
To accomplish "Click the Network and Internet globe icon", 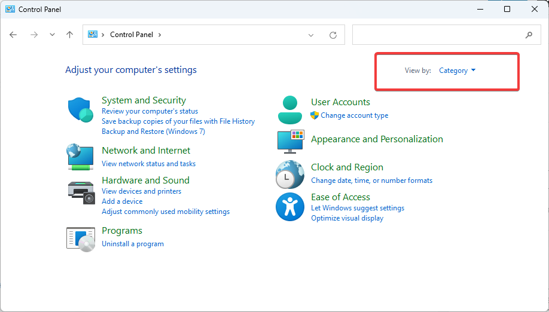I will [80, 157].
